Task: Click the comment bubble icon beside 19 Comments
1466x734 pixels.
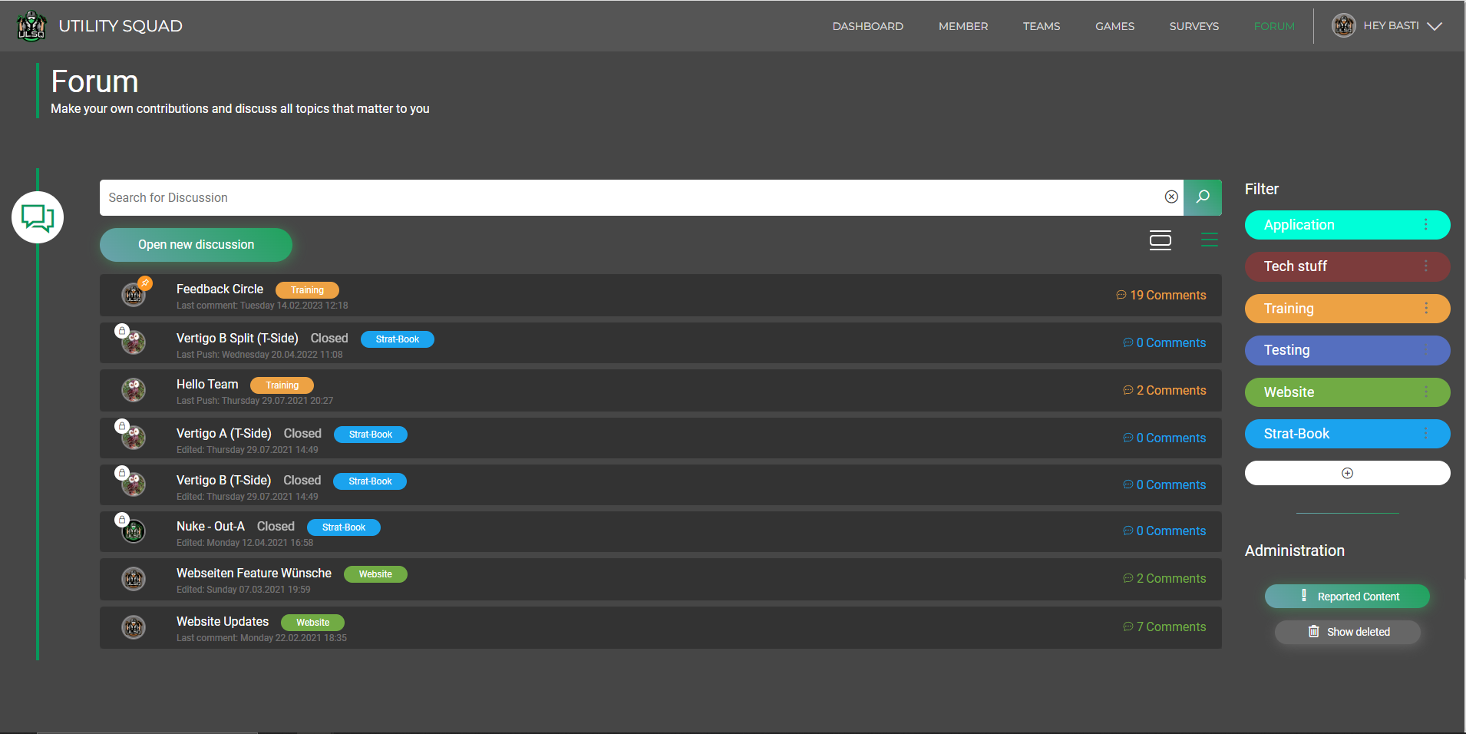Action: pos(1121,295)
